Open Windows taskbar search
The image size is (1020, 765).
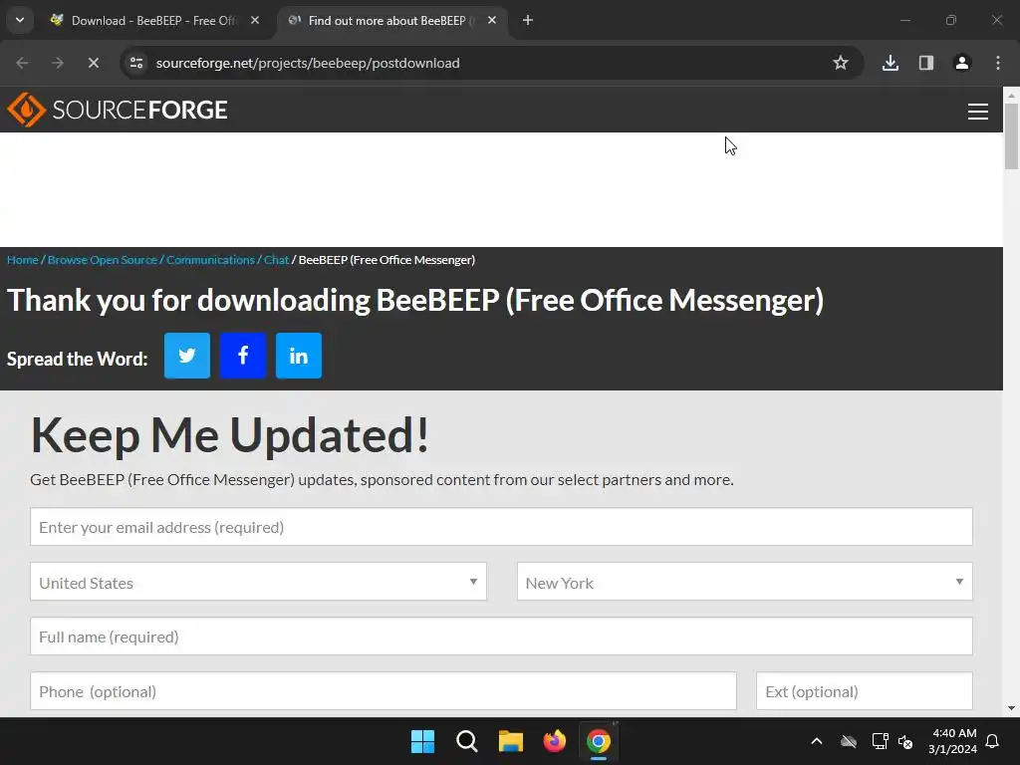(466, 741)
